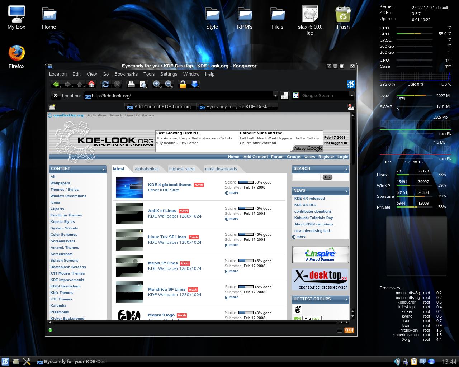Reload the current page

tap(105, 84)
